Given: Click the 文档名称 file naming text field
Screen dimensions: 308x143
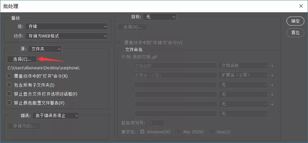Looking at the screenshot, I should tap(176, 66).
